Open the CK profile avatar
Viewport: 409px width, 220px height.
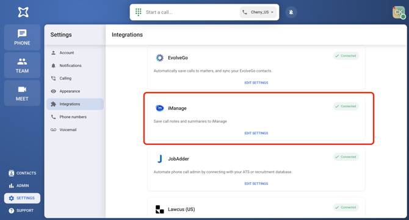tap(399, 12)
